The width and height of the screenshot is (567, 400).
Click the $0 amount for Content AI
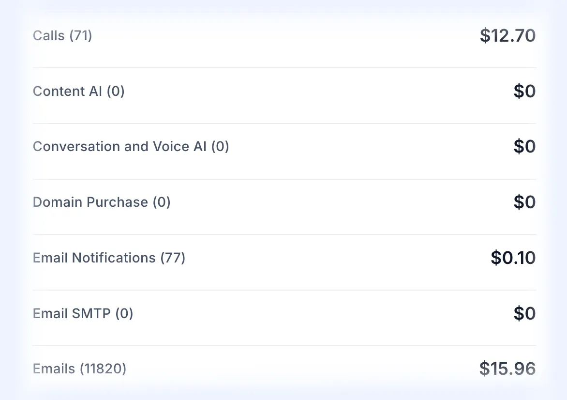(x=524, y=91)
